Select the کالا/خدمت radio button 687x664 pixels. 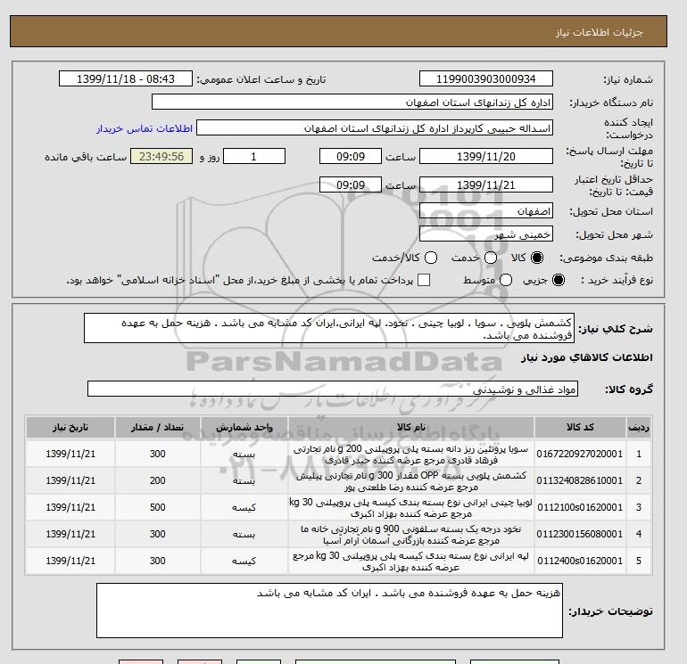(x=431, y=258)
